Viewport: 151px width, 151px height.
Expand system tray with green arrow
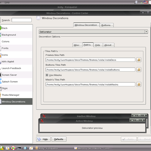(x=141, y=3)
